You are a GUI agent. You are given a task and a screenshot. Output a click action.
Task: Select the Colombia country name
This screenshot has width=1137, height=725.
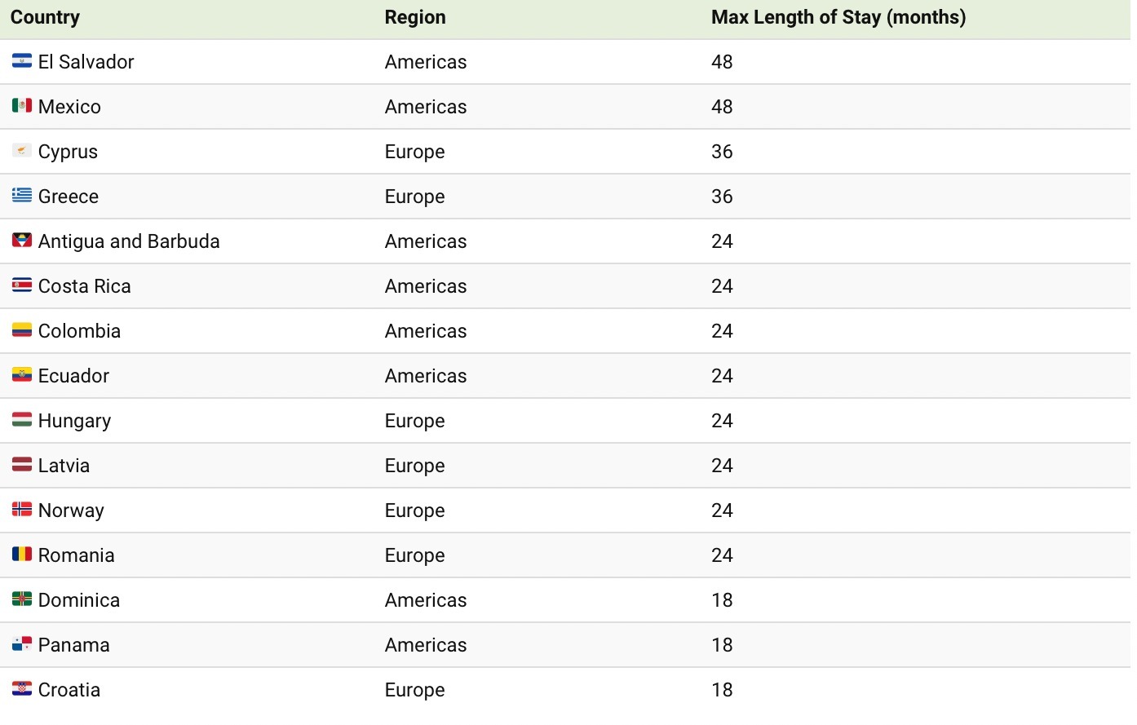[79, 331]
